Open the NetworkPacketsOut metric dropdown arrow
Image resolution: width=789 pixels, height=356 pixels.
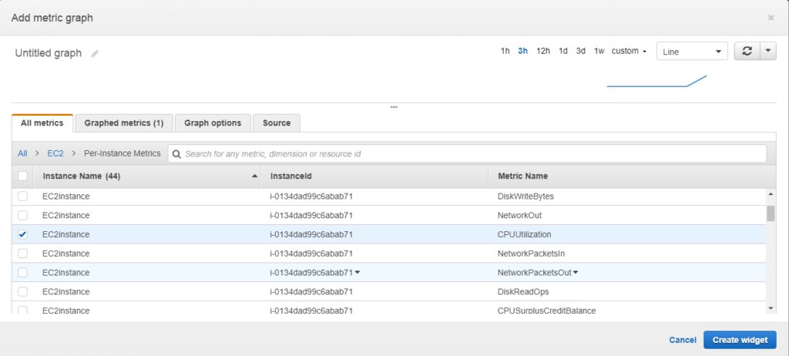576,273
